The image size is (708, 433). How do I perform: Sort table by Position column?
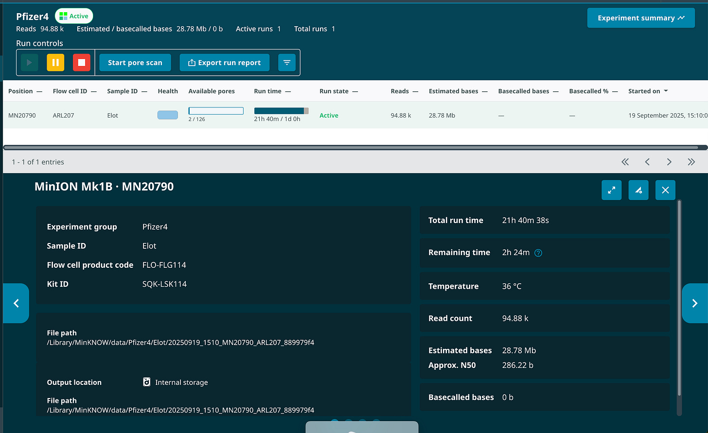point(25,91)
